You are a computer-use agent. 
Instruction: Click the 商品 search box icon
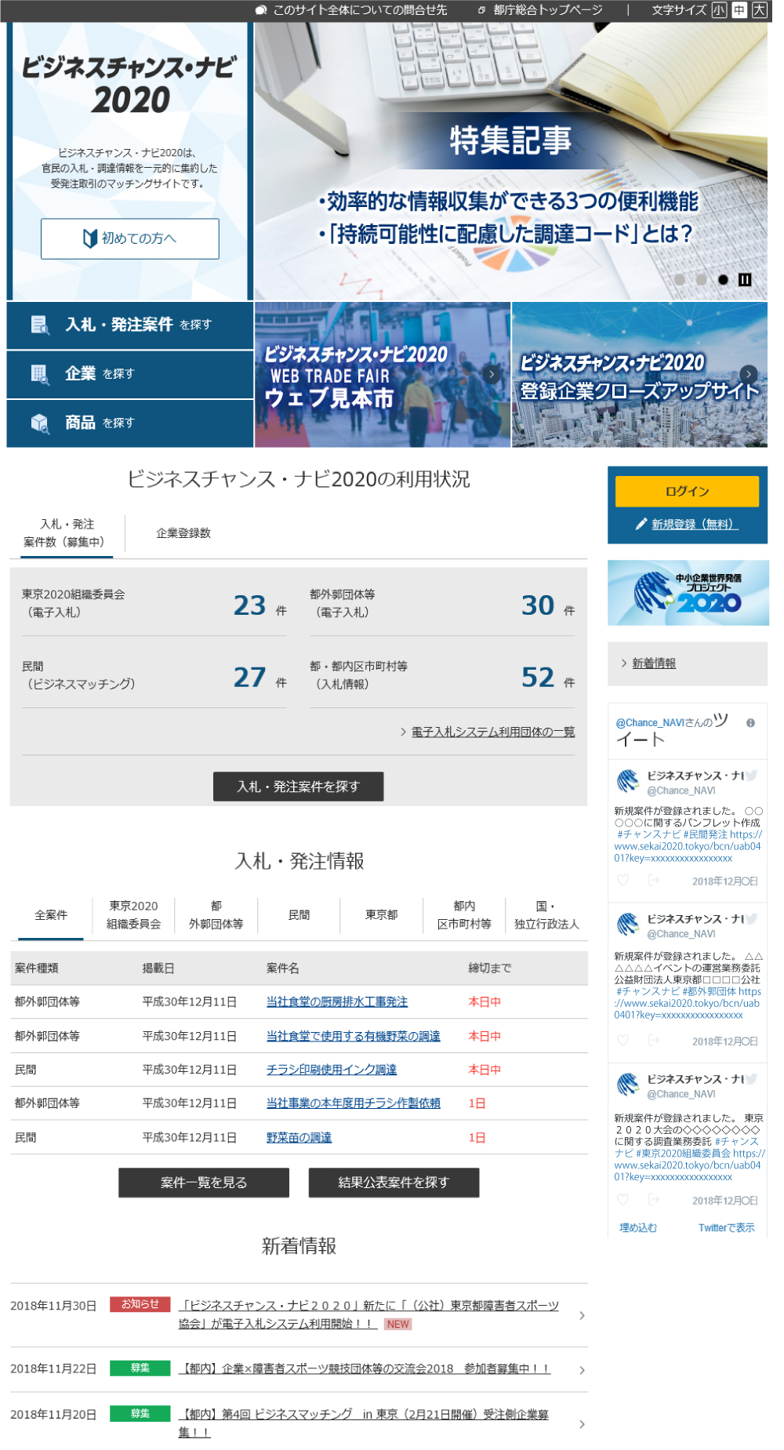(x=39, y=423)
